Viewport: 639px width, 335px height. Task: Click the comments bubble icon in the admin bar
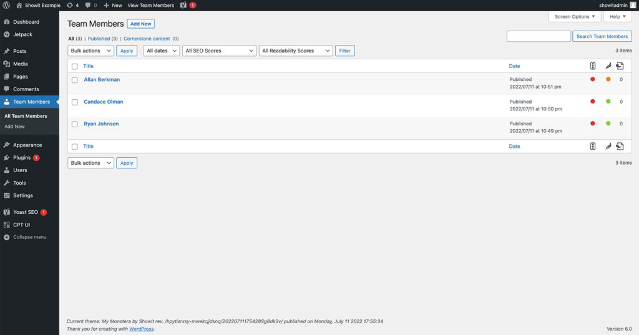[88, 5]
